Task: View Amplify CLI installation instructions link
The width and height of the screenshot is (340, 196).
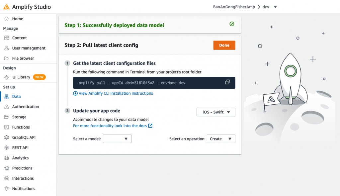Action: 116,93
